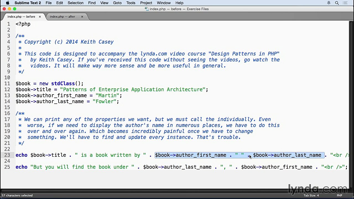This screenshot has height=199, width=354.
Task: Open the Selection menu
Action: point(75,3)
